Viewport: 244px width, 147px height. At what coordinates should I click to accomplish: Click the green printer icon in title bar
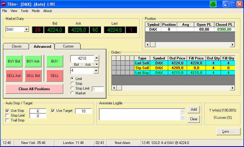(213, 4)
